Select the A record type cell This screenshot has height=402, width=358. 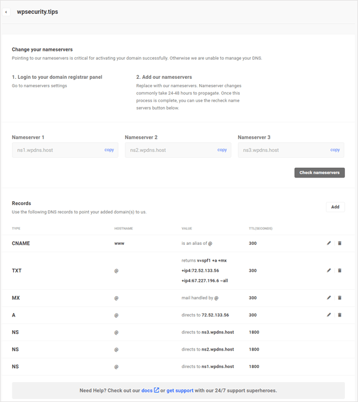(x=14, y=315)
